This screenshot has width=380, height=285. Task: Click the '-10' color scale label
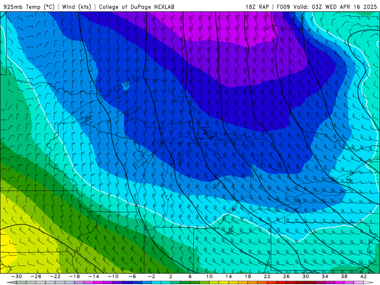click(113, 276)
